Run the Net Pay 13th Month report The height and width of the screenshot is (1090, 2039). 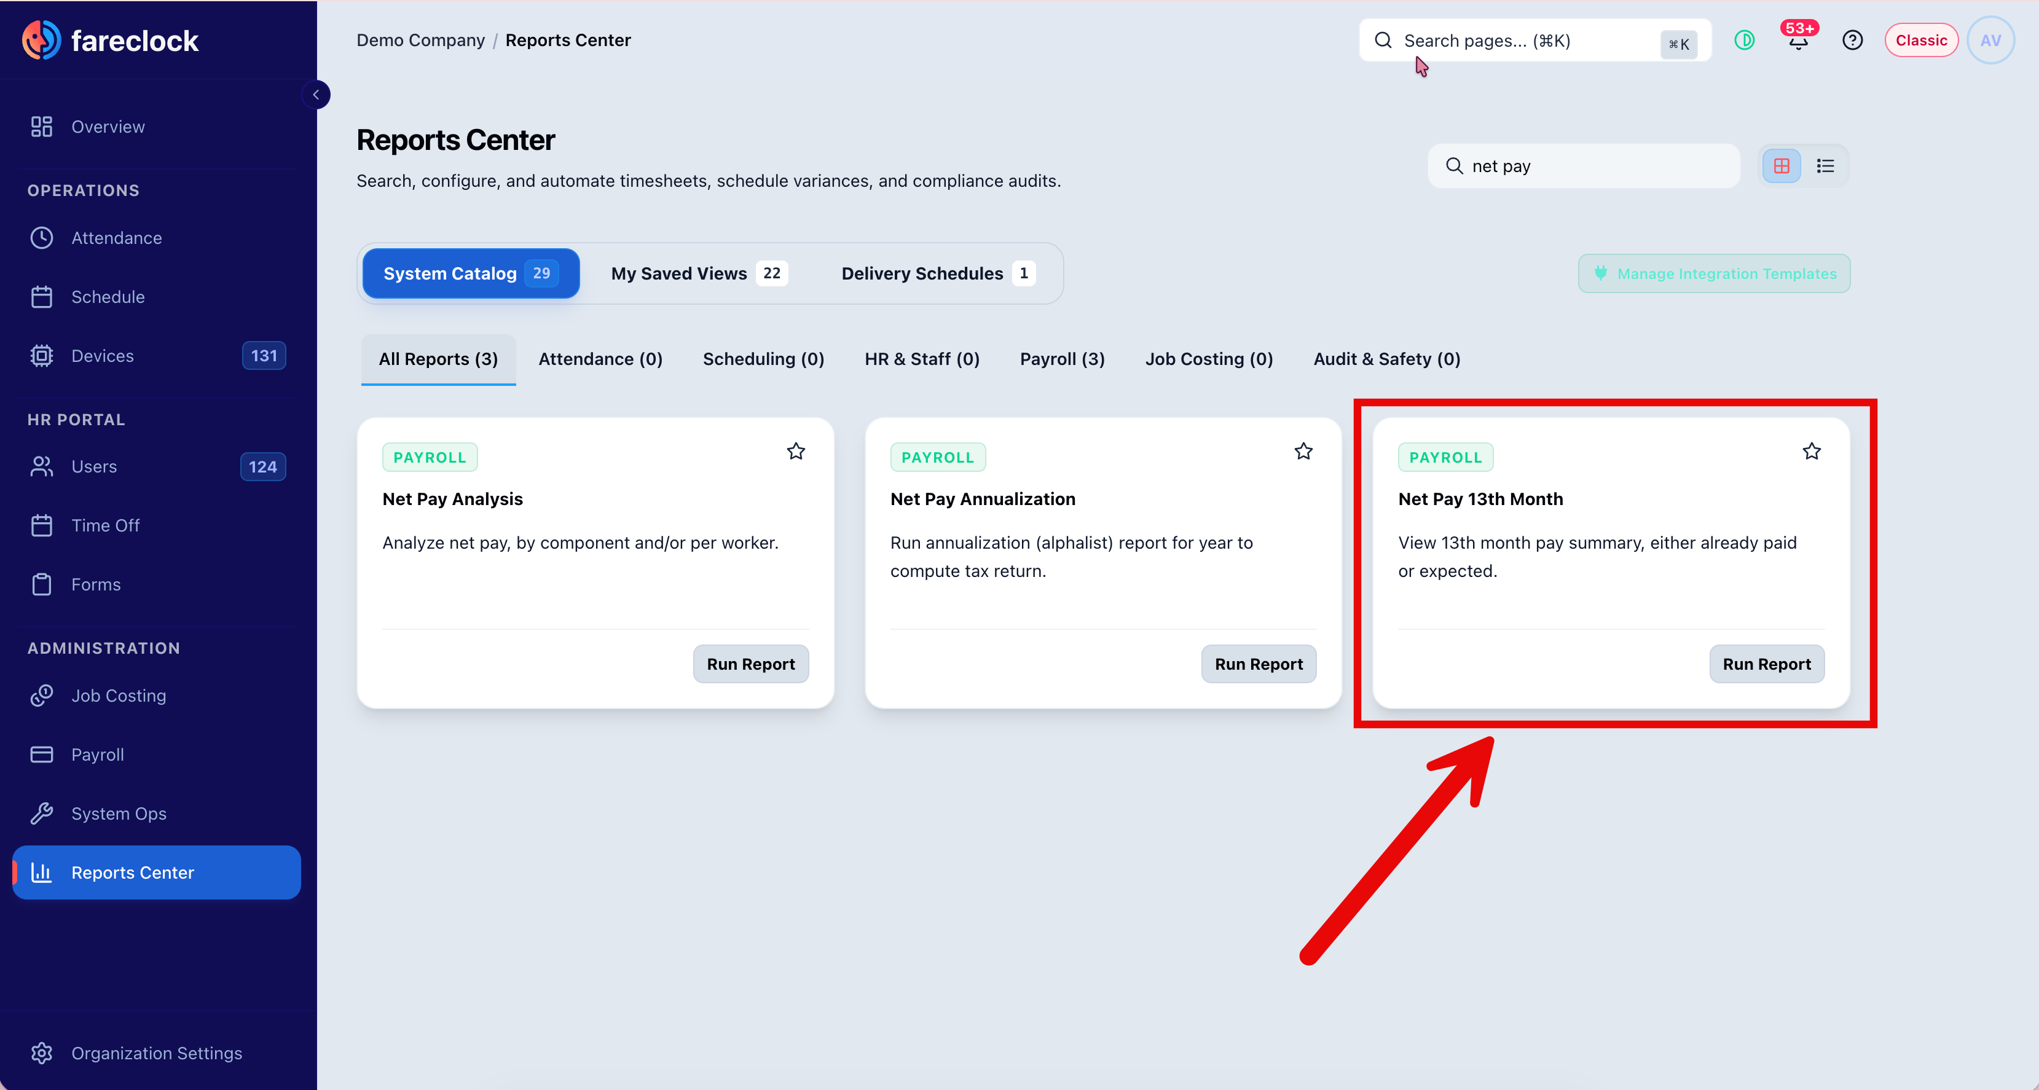(x=1767, y=664)
